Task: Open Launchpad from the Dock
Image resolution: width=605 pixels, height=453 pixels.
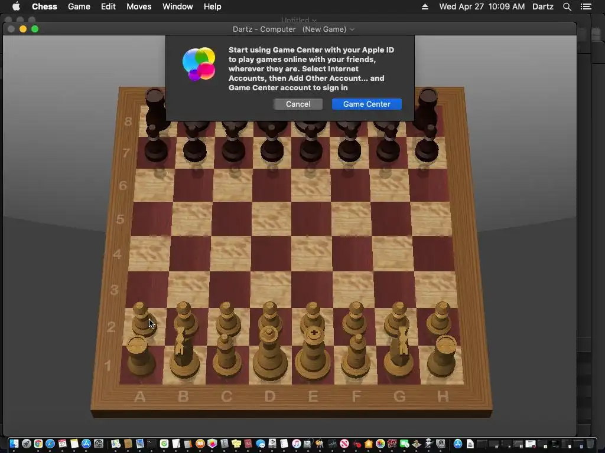Action: [26, 444]
